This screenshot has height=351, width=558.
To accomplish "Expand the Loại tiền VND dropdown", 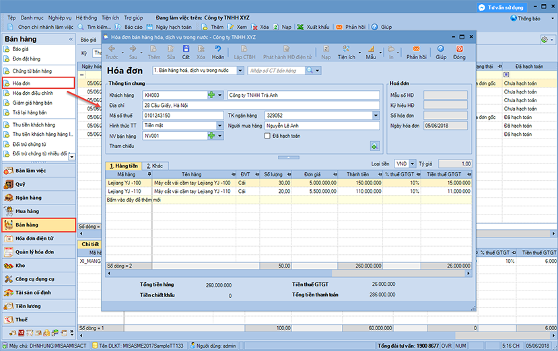I will [x=412, y=163].
